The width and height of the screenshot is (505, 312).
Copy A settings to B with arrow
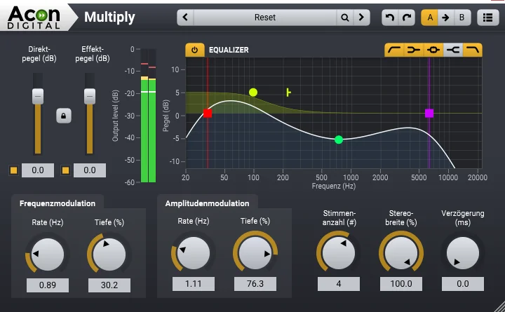tap(446, 18)
